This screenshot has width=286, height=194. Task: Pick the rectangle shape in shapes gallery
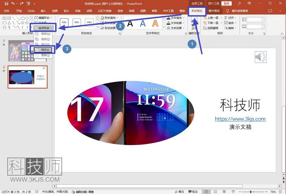pyautogui.click(x=23, y=18)
